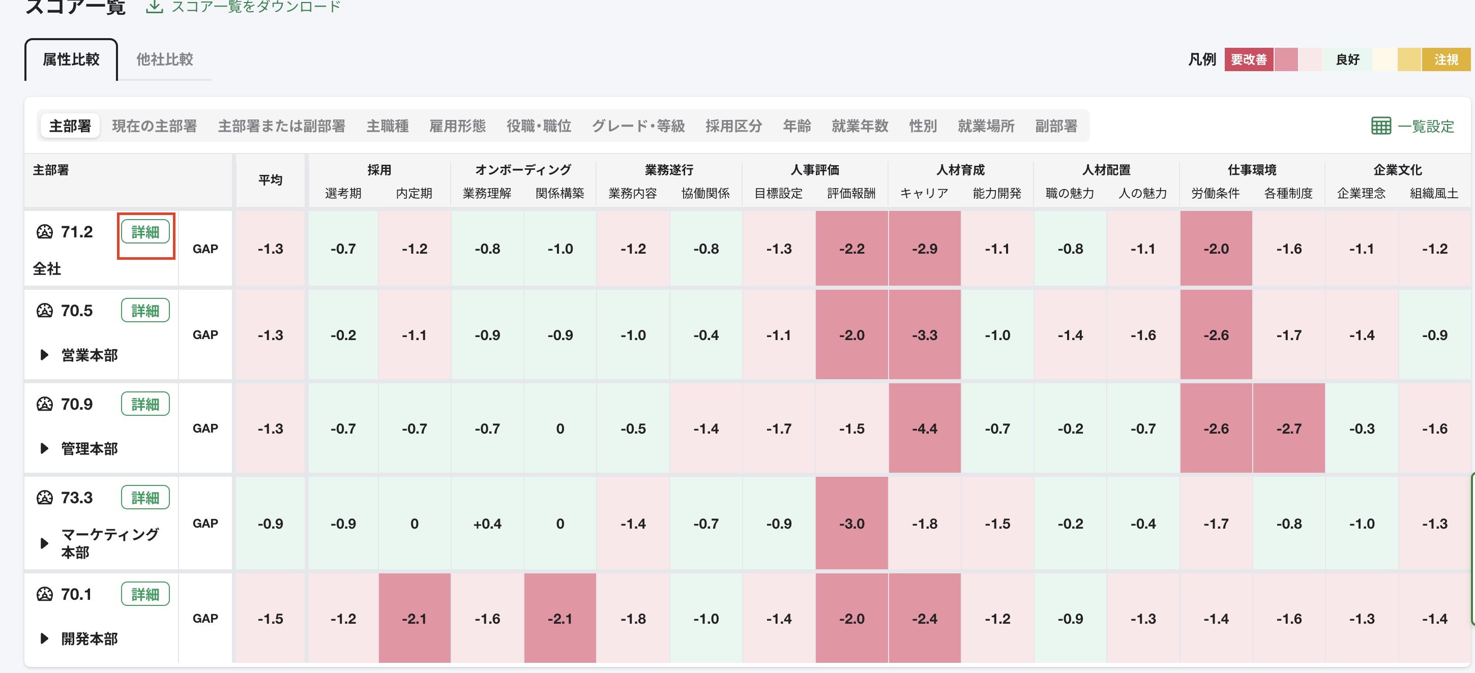
Task: Click the gauge icon beside 管理本部 score 70.9
Action: pos(46,404)
